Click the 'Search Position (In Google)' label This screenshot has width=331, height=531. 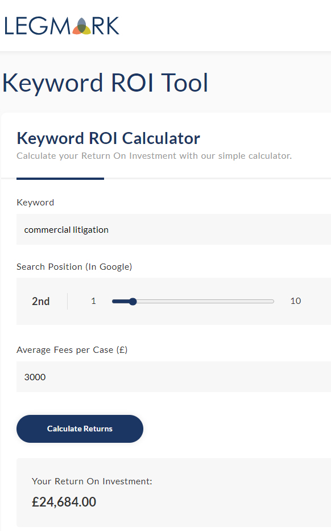pyautogui.click(x=74, y=267)
